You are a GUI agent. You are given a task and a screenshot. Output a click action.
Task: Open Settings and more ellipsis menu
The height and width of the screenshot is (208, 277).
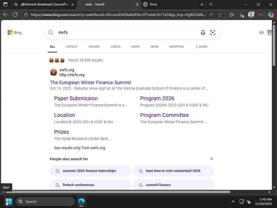pyautogui.click(x=261, y=15)
